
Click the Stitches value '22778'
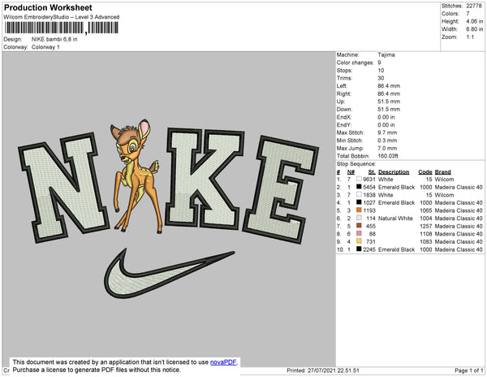(x=474, y=6)
